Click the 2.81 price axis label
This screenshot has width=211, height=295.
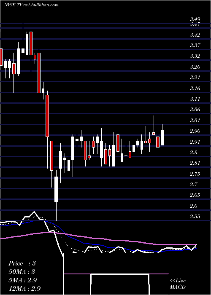coord(195,163)
